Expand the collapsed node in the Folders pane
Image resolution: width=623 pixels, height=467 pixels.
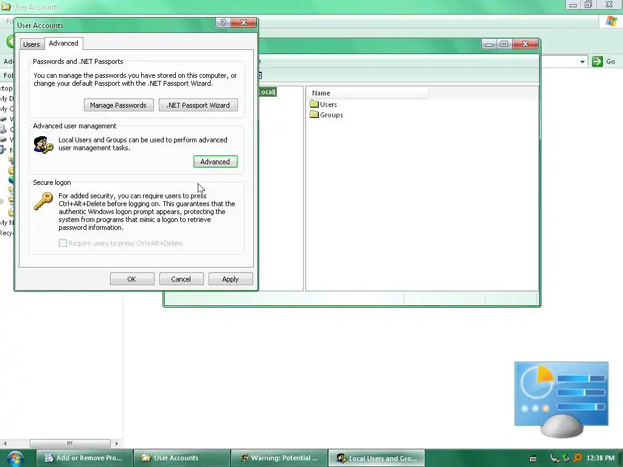coord(2,202)
